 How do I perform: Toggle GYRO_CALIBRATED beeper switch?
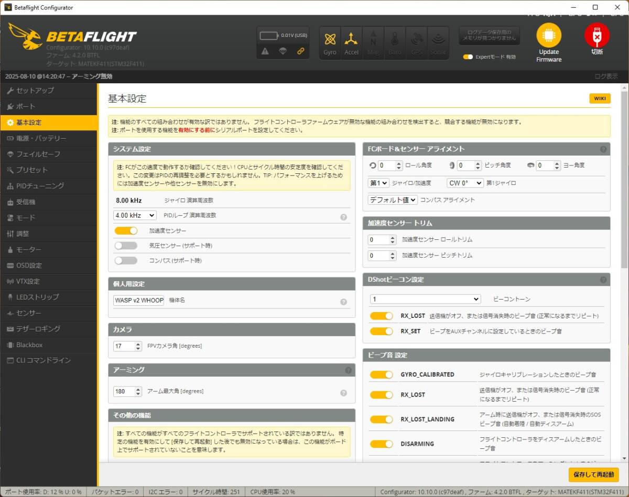click(x=381, y=374)
